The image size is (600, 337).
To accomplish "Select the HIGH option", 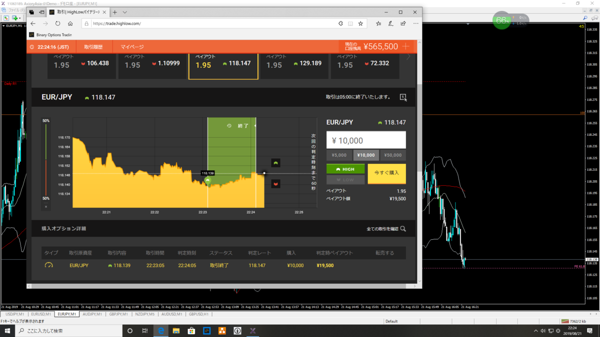I will (x=345, y=169).
